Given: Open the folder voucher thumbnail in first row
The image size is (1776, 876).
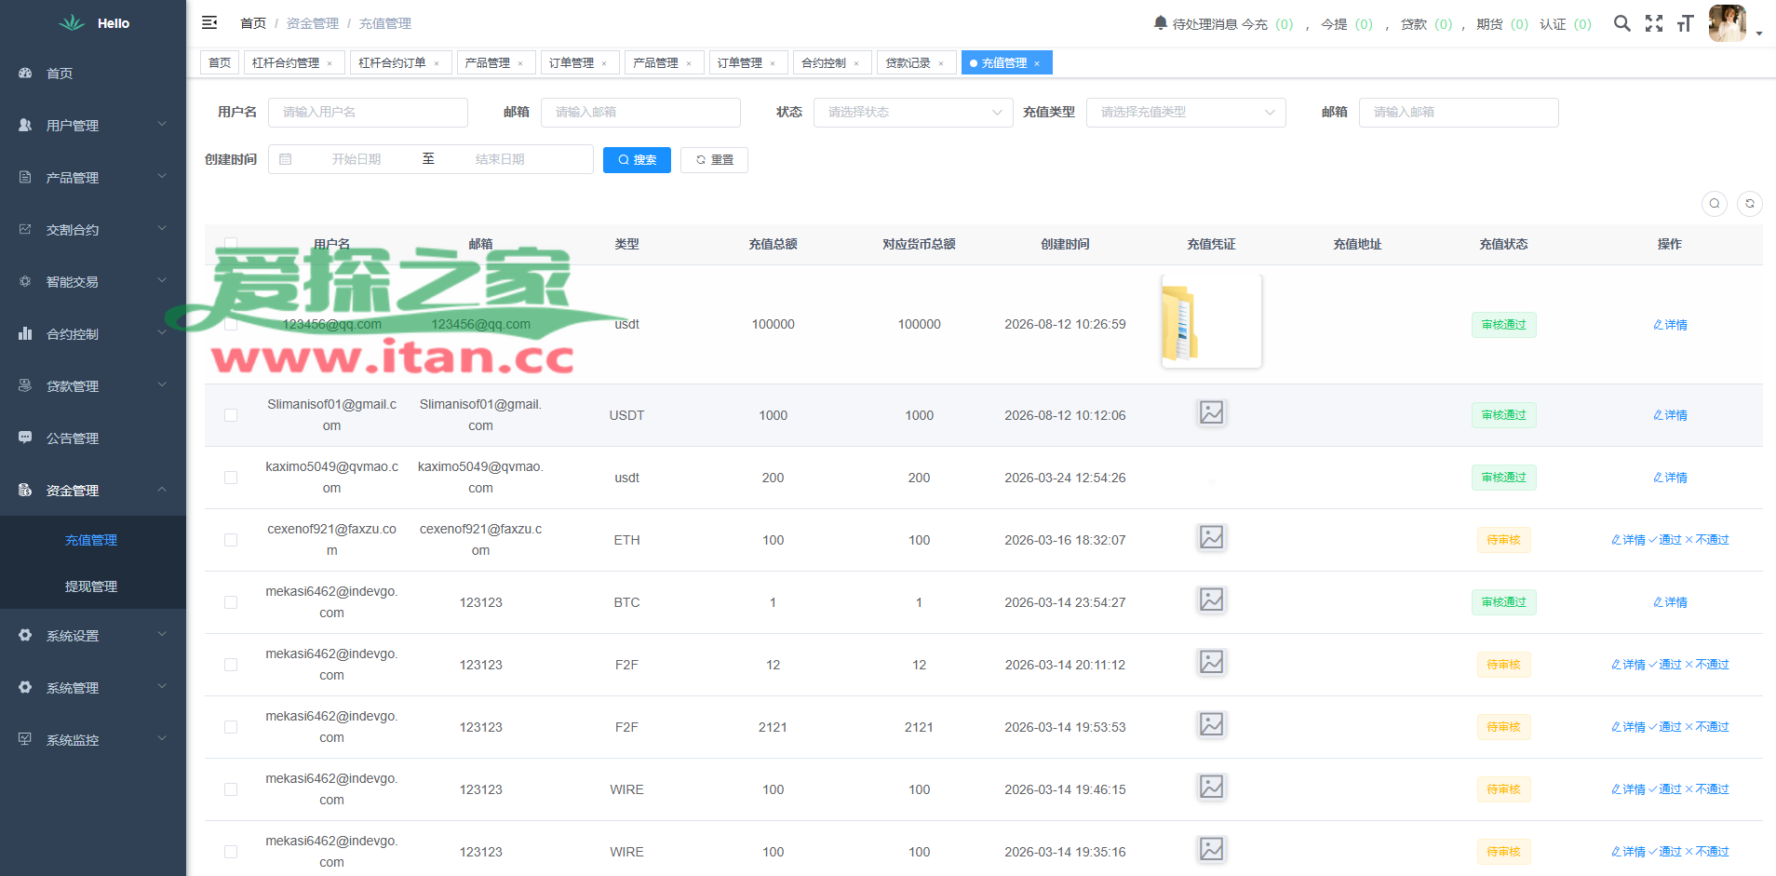Looking at the screenshot, I should [x=1211, y=321].
